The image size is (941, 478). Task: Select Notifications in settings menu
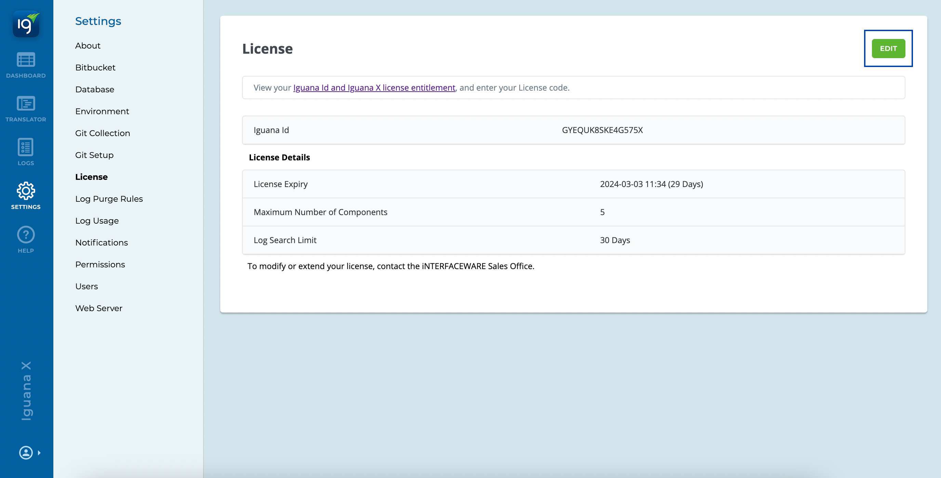[101, 243]
